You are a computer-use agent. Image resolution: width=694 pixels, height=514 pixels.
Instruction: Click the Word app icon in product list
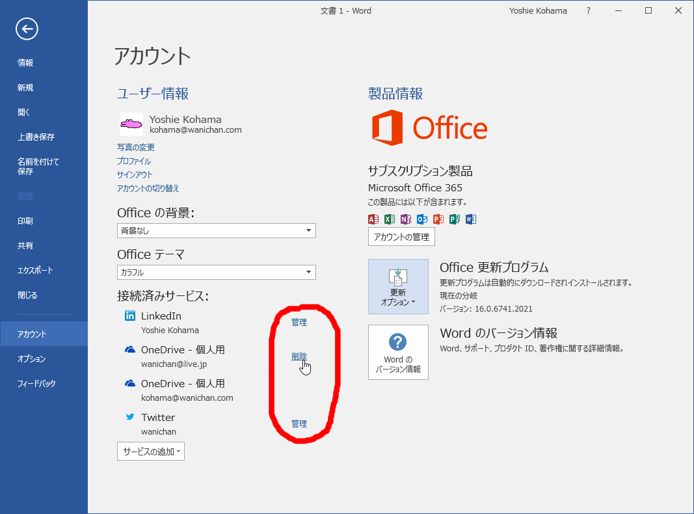coord(471,219)
